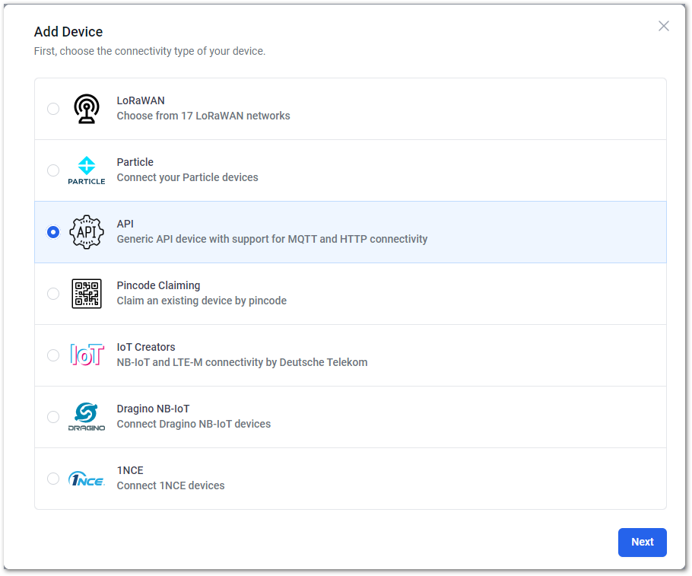This screenshot has height=576, width=692.
Task: Click the LoRaWAN antenna icon
Action: pyautogui.click(x=87, y=109)
